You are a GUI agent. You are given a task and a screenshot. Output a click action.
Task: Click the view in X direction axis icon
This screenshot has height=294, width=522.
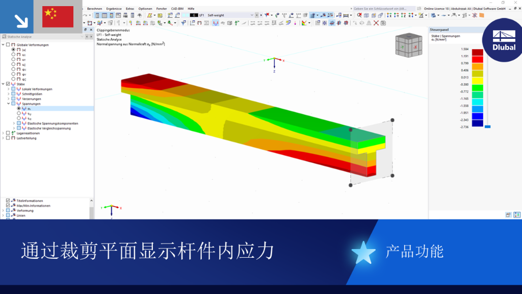pyautogui.click(x=389, y=15)
